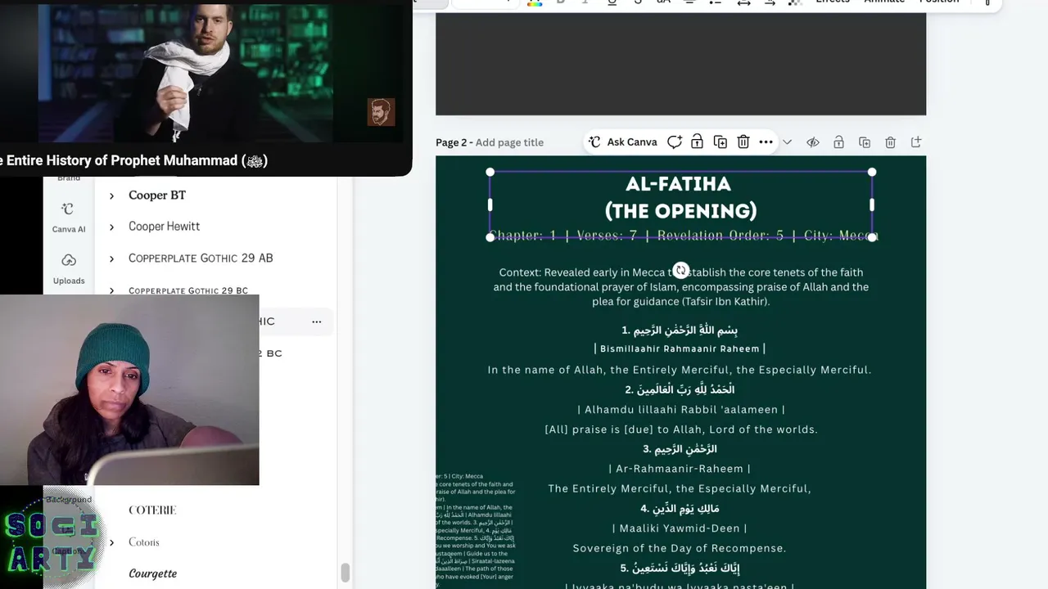Click '[All] praise is [due] to Allah' line

coord(681,429)
